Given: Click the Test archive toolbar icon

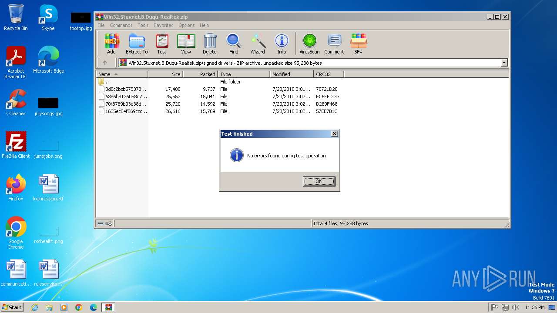Looking at the screenshot, I should (x=162, y=44).
